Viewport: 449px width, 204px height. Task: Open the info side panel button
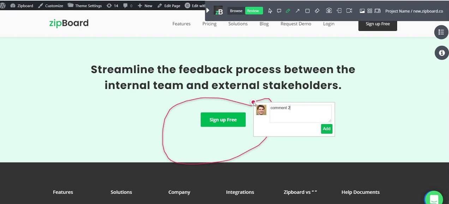(x=441, y=53)
